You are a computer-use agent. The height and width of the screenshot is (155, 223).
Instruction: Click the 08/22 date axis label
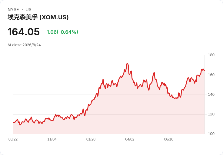pyautogui.click(x=13, y=139)
